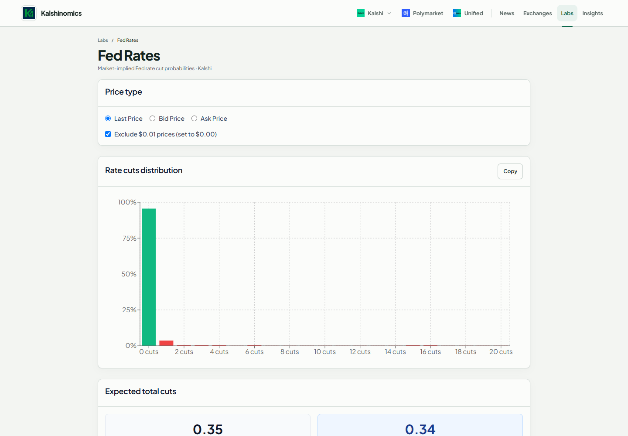Click the Kalshinomics logo icon
This screenshot has width=628, height=436.
[29, 13]
